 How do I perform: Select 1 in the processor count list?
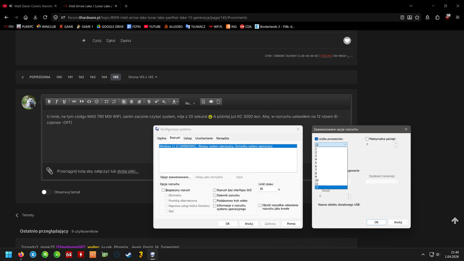(x=331, y=149)
